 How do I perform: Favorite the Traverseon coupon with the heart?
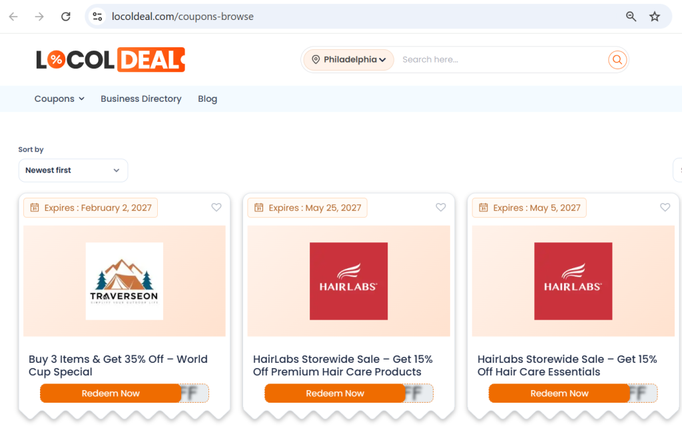pyautogui.click(x=216, y=207)
